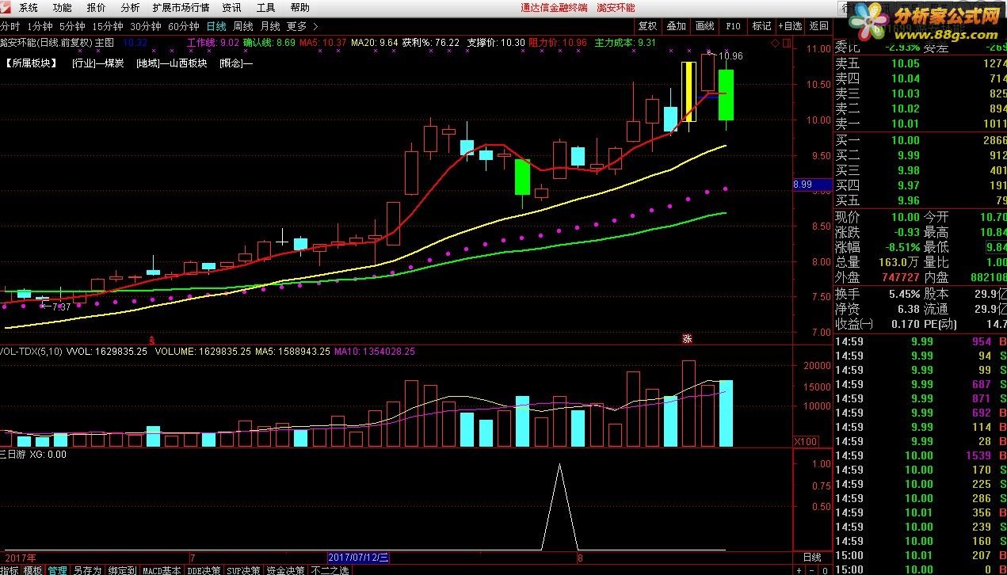
Task: Select the DDE决策 indicator tab
Action: click(x=204, y=570)
